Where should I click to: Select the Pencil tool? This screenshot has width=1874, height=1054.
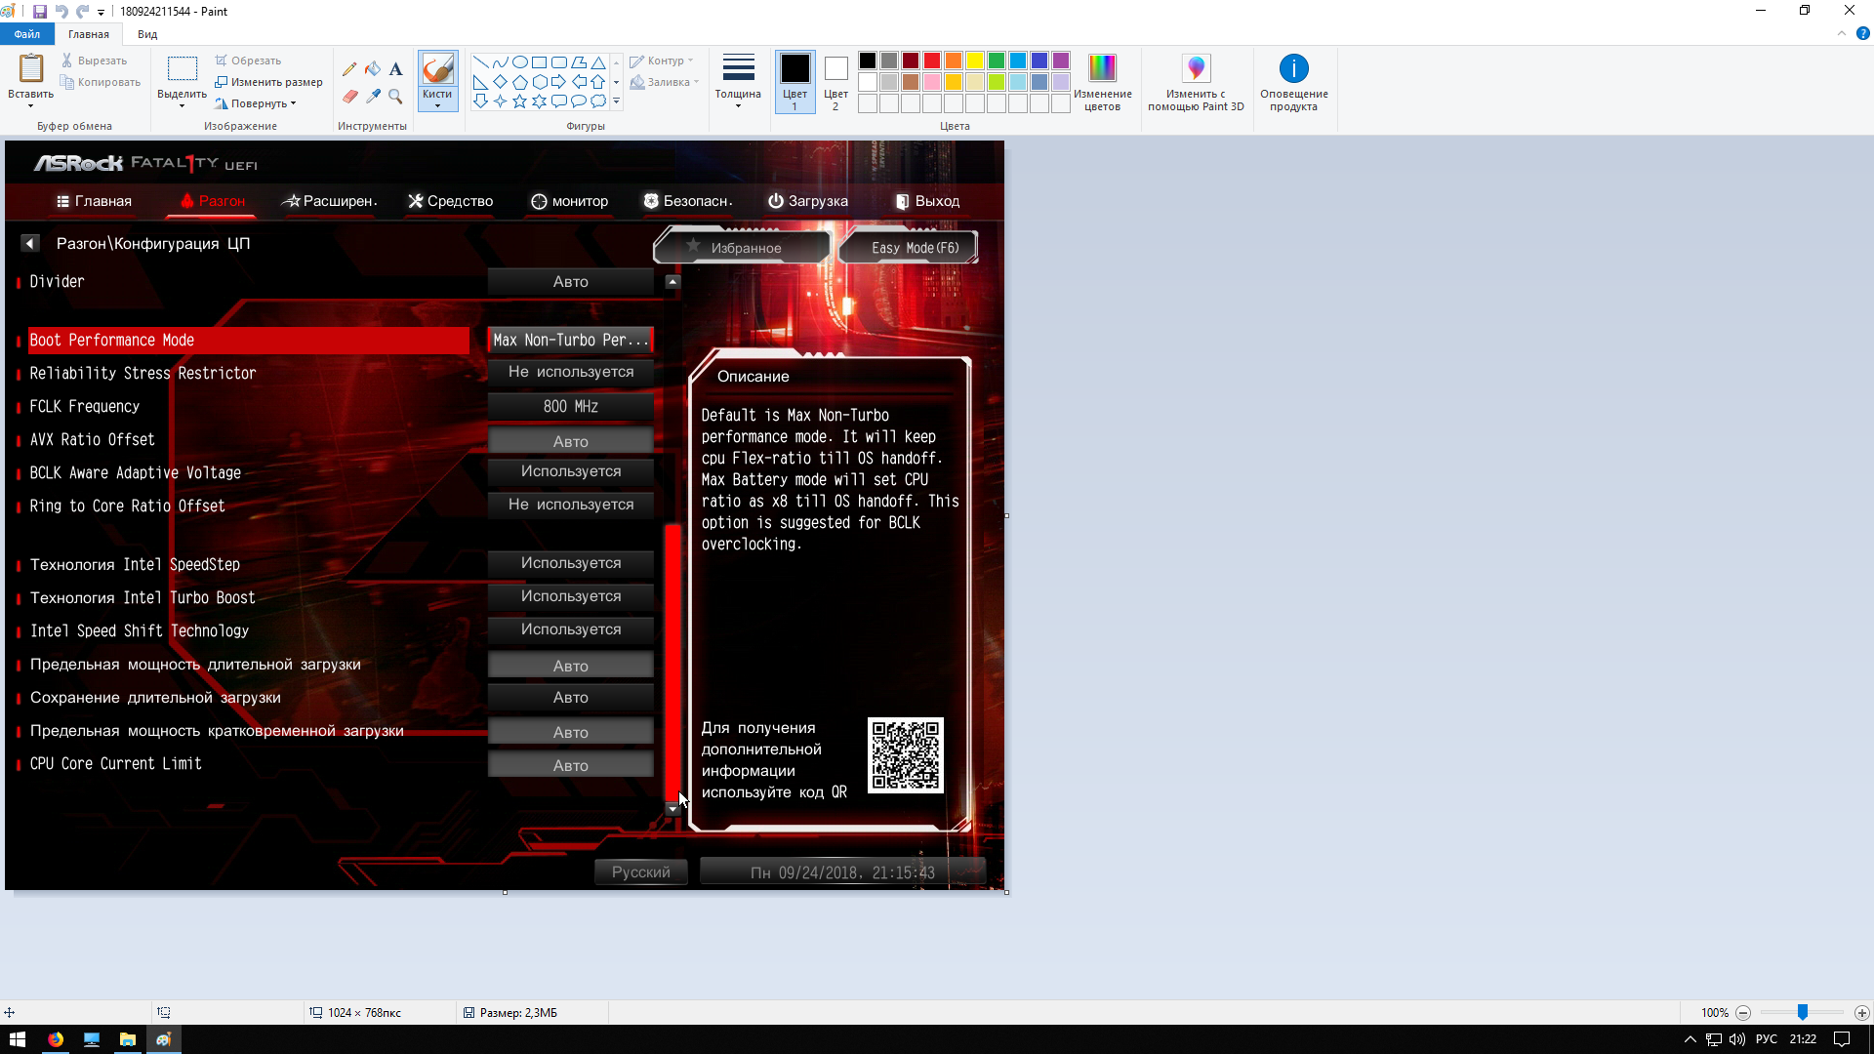click(x=349, y=69)
